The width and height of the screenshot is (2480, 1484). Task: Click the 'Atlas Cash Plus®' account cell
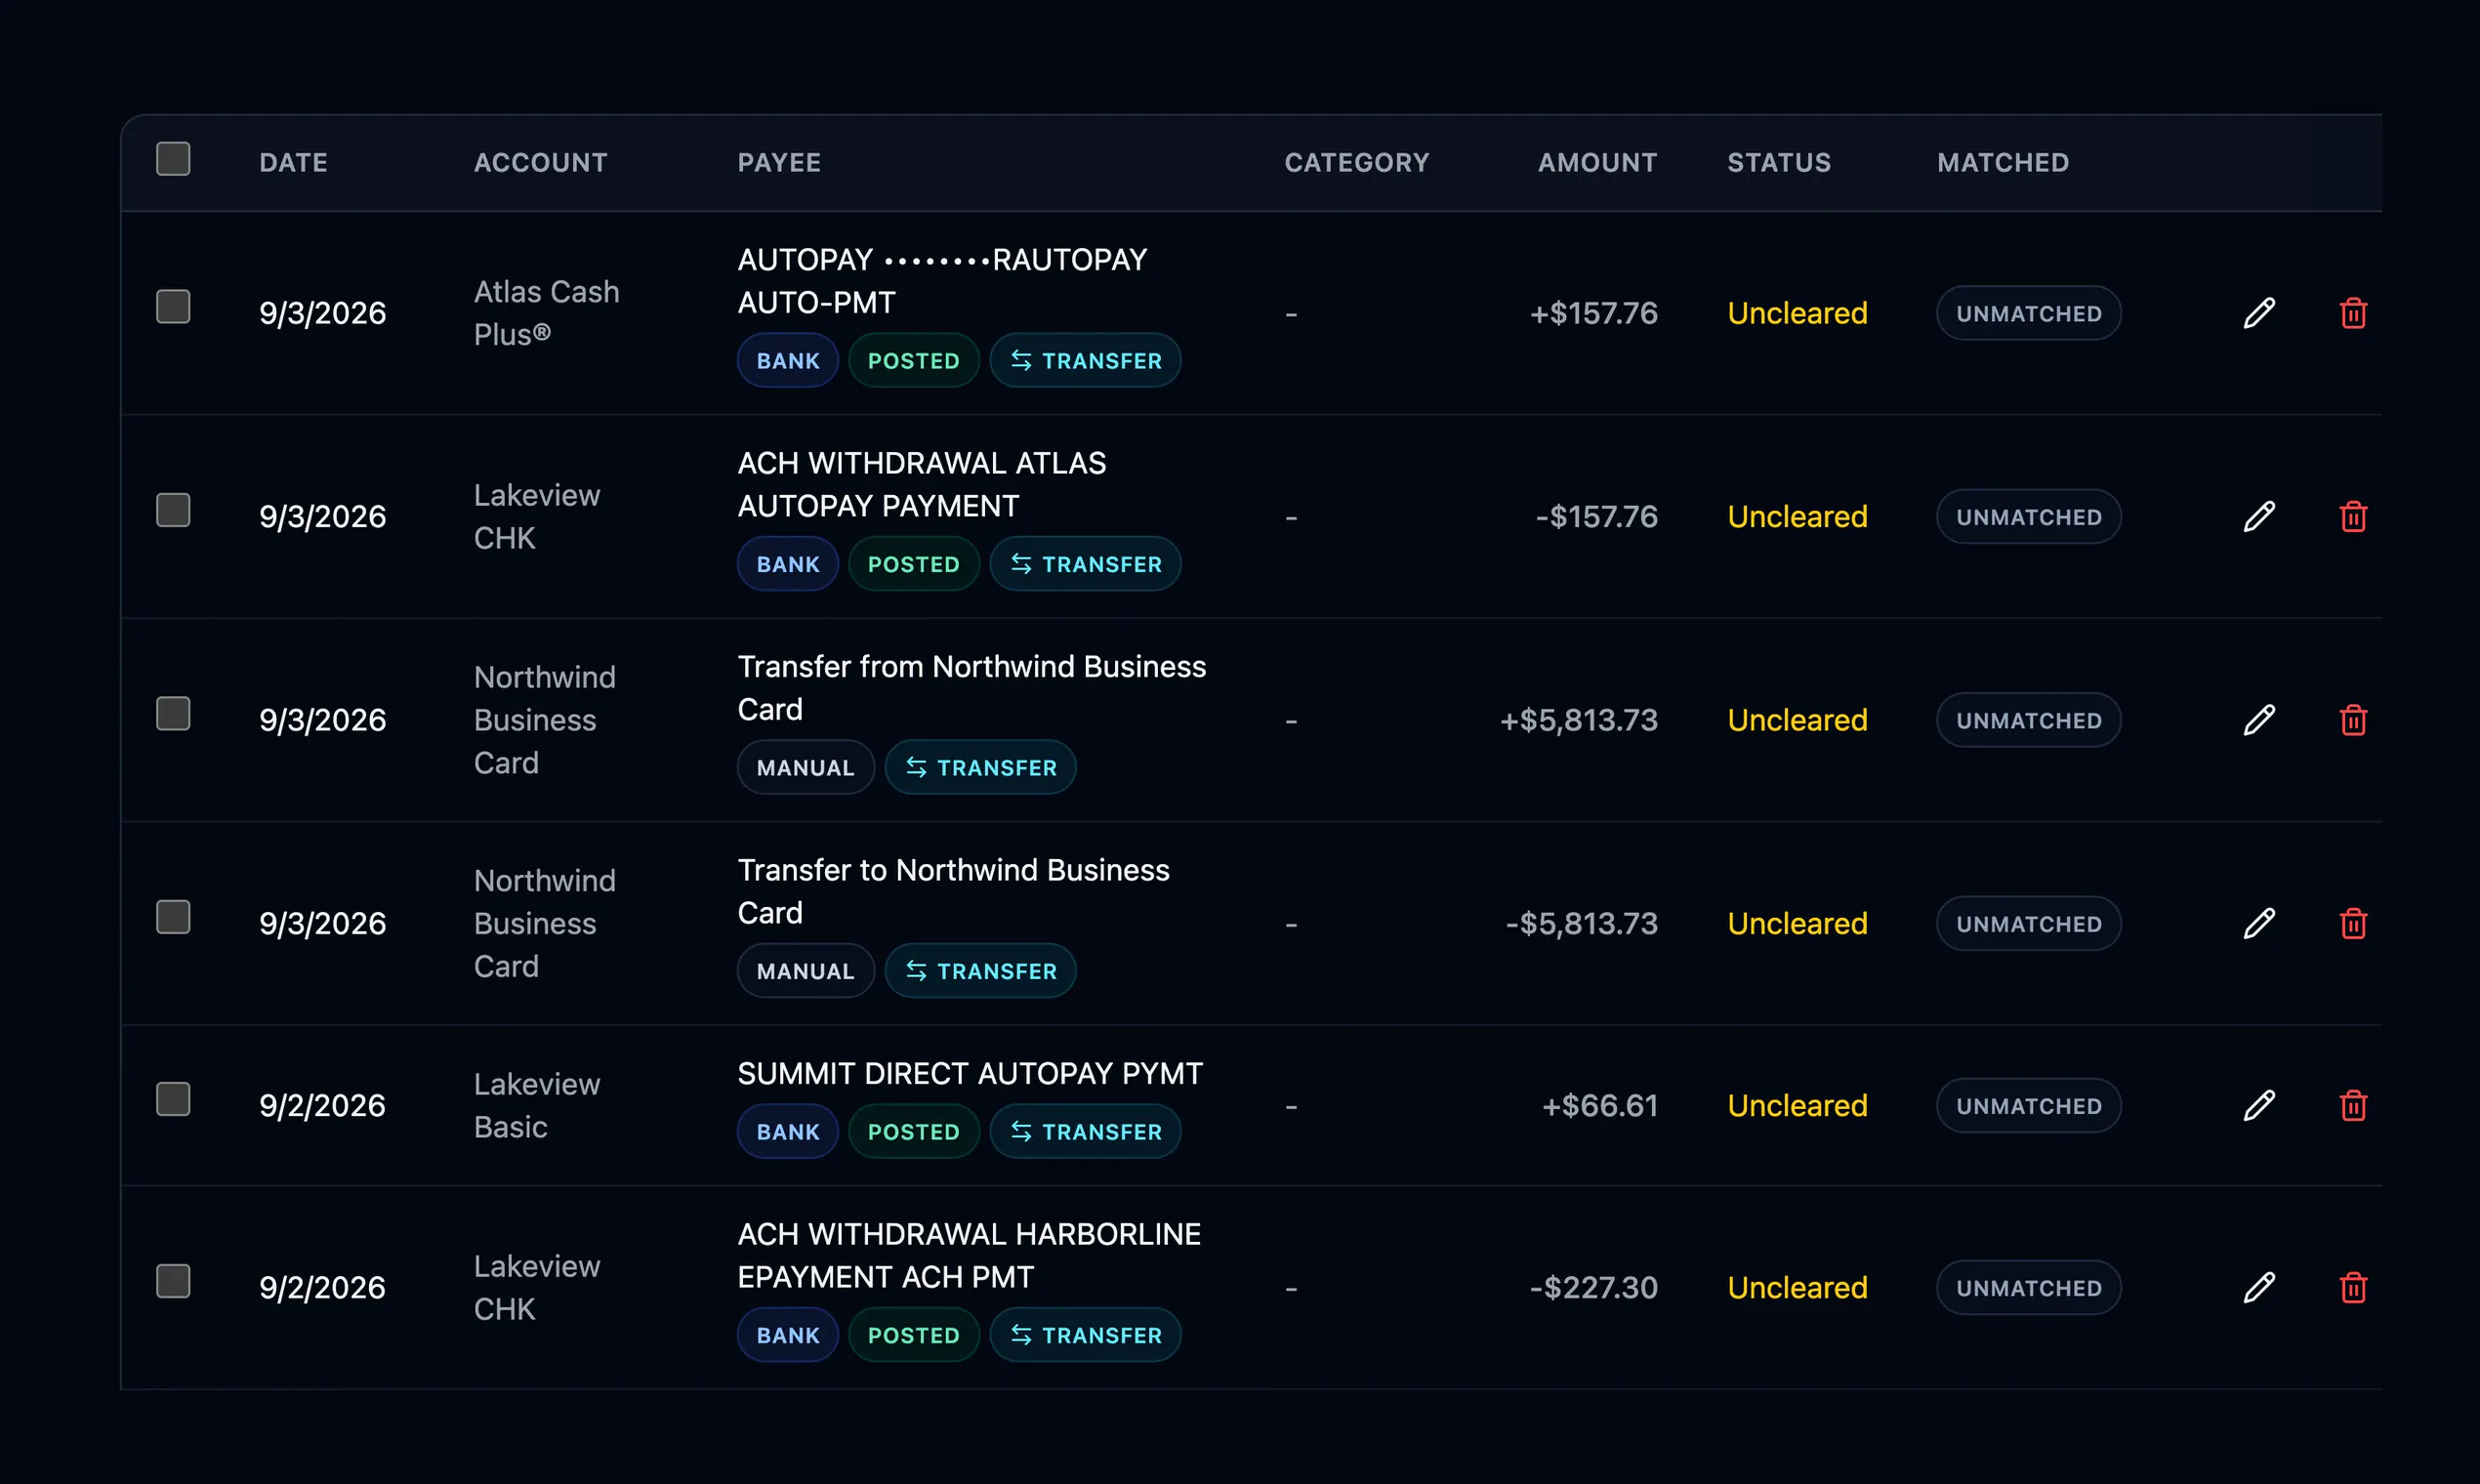pos(546,313)
